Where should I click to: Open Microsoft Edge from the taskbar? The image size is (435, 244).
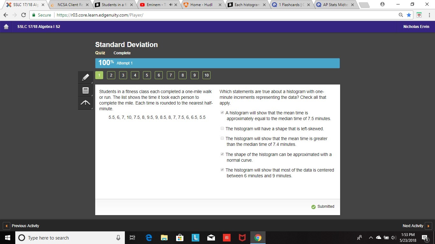[149, 238]
